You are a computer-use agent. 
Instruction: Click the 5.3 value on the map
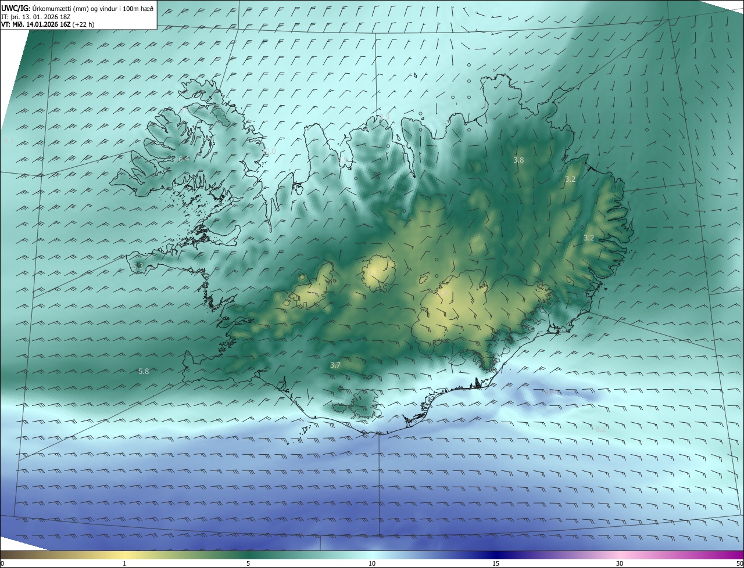point(138,266)
